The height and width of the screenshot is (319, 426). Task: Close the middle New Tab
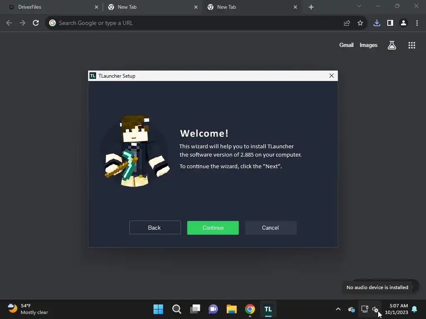click(196, 7)
